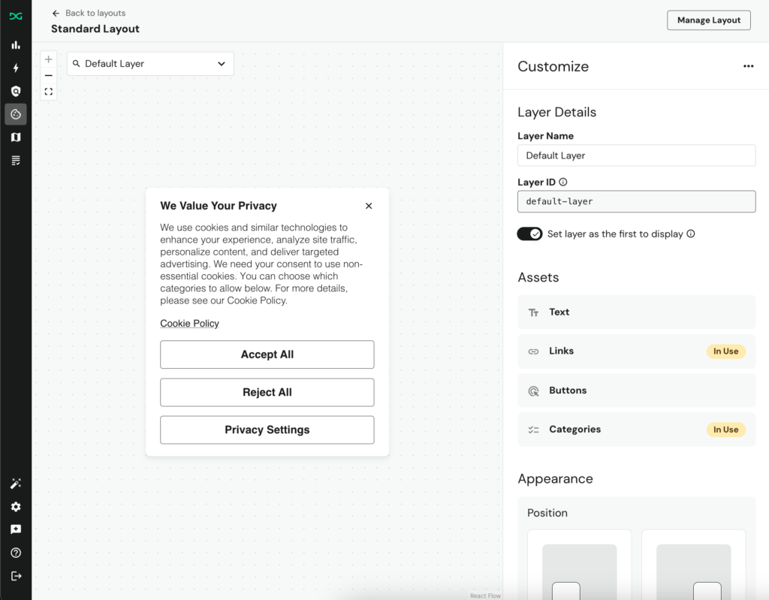
Task: Click the help question mark icon
Action: tap(16, 553)
